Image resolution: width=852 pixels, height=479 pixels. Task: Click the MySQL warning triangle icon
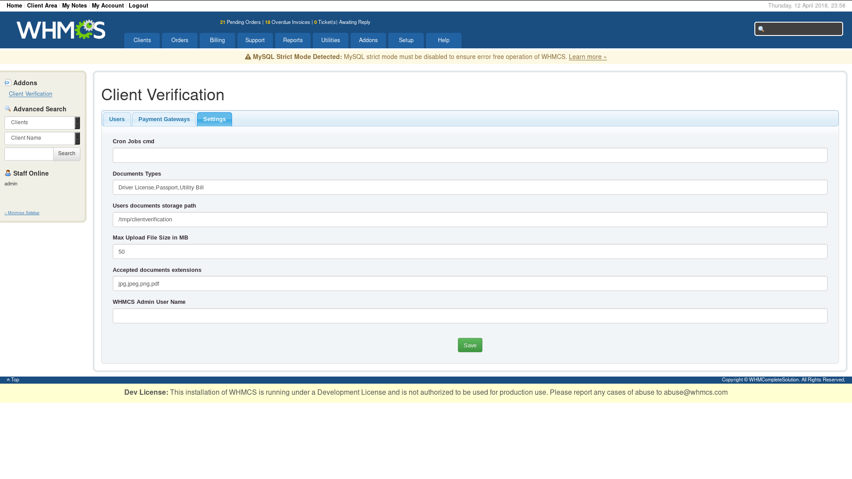[248, 57]
